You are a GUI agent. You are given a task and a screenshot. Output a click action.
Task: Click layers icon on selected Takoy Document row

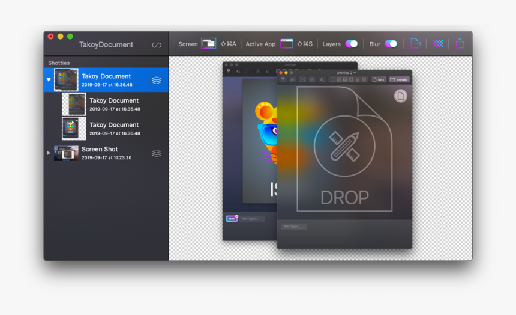pyautogui.click(x=157, y=80)
